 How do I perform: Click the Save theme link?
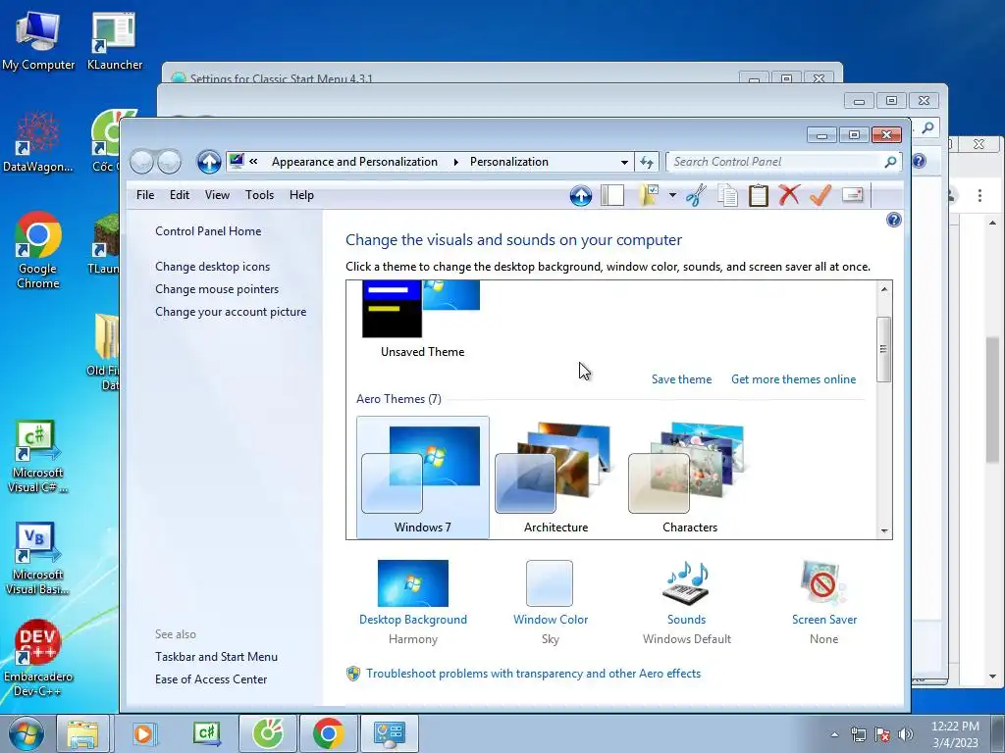(x=681, y=379)
